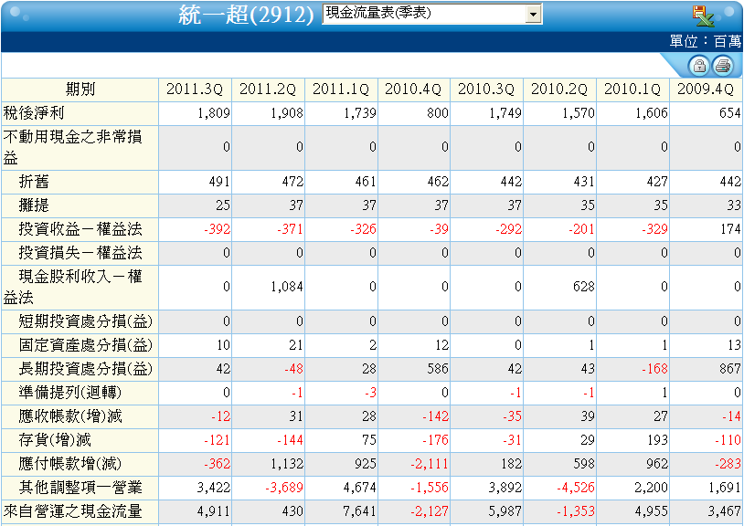Click the lock icon button
This screenshot has height=526, width=744.
pos(699,66)
